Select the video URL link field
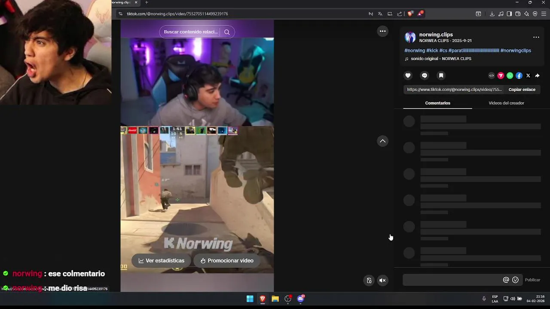The height and width of the screenshot is (309, 550). (x=454, y=90)
